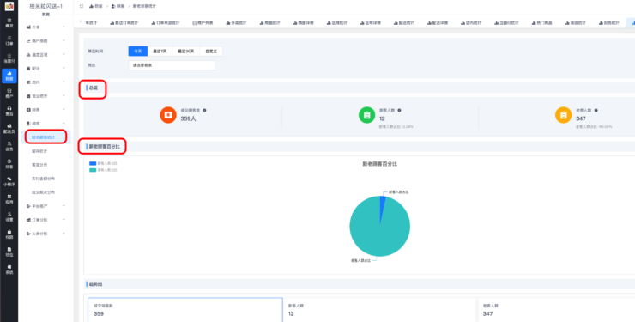Click info icon next to 新客人数 summary
635x322 pixels.
tap(399, 110)
